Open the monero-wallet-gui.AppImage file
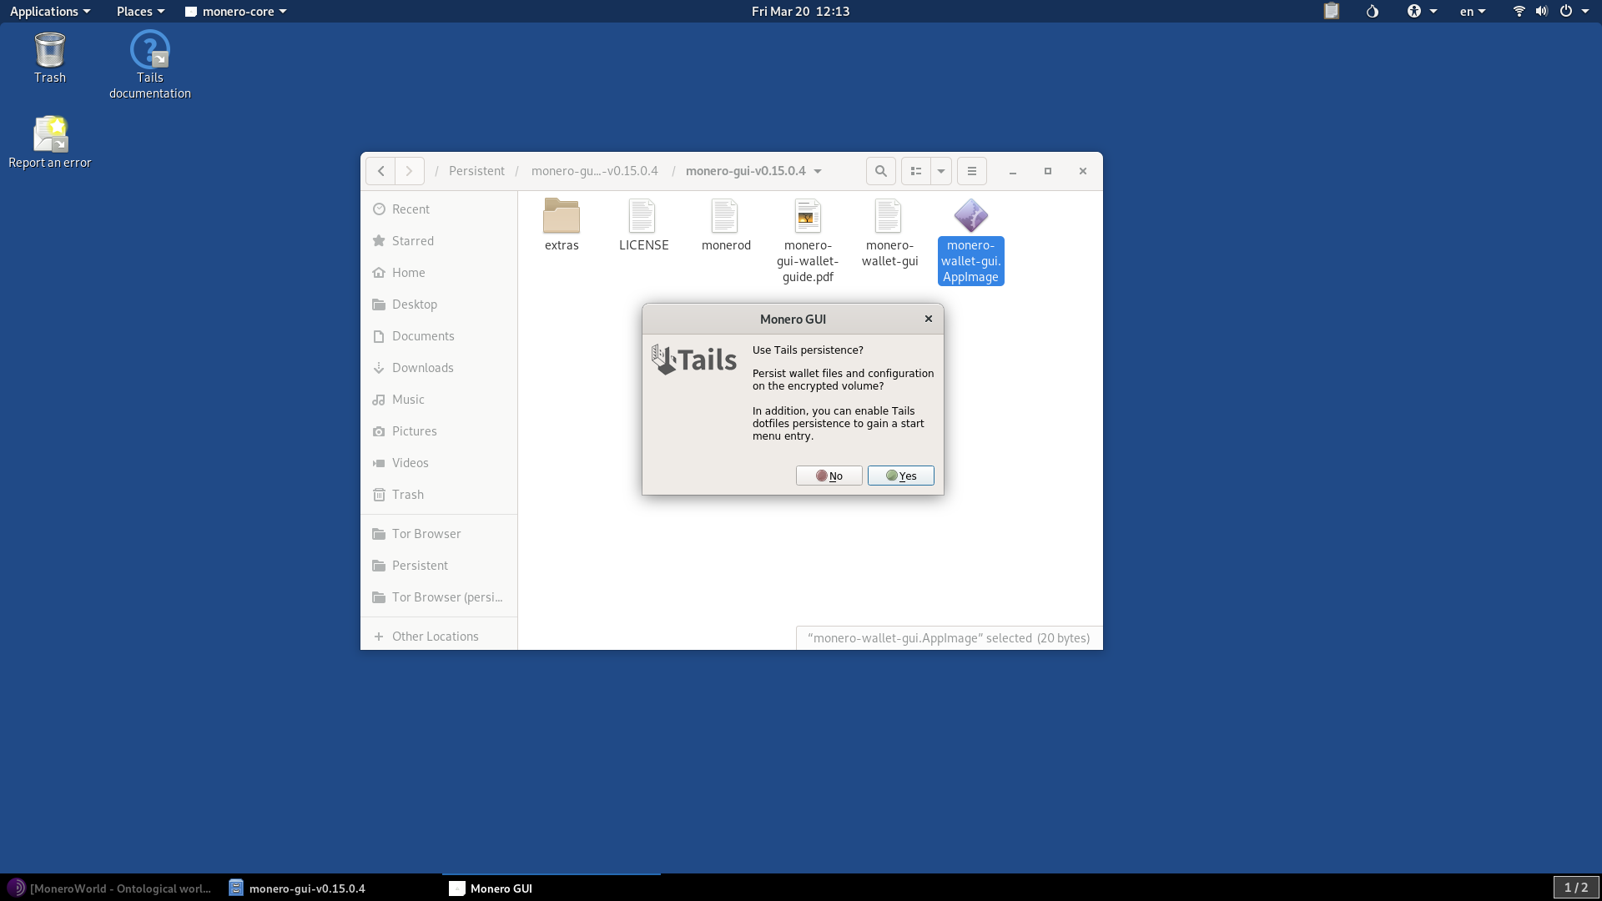This screenshot has width=1602, height=901. [970, 215]
